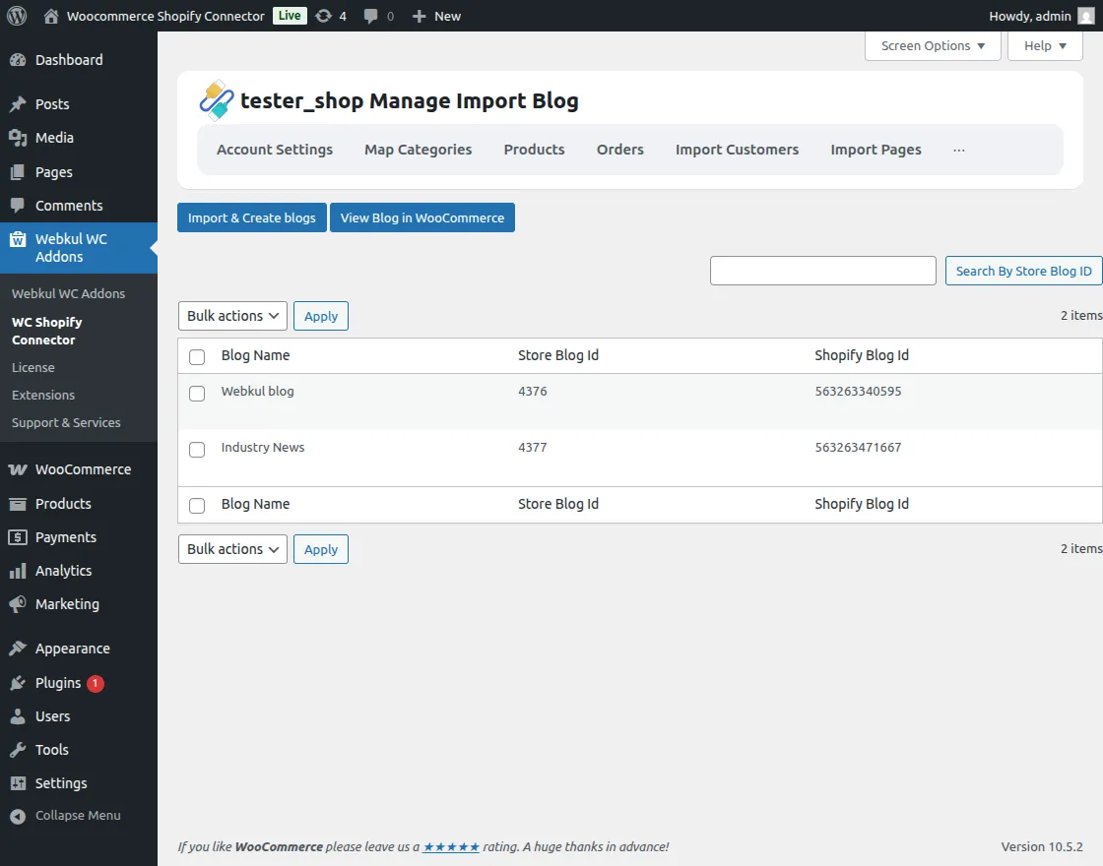This screenshot has height=866, width=1103.
Task: Switch to the Map Categories tab
Action: pyautogui.click(x=418, y=150)
